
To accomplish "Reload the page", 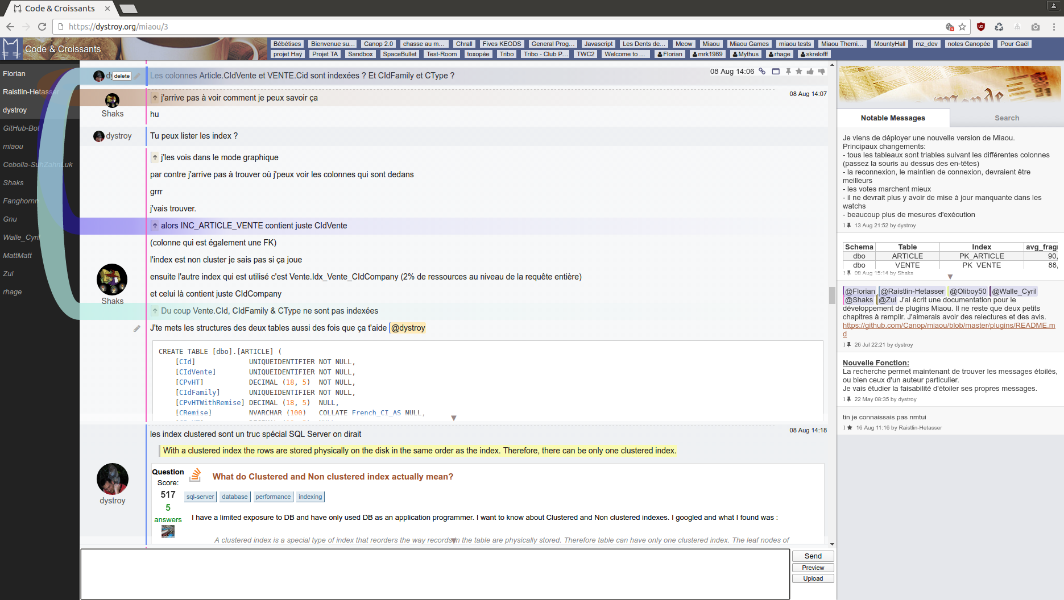I will point(42,27).
